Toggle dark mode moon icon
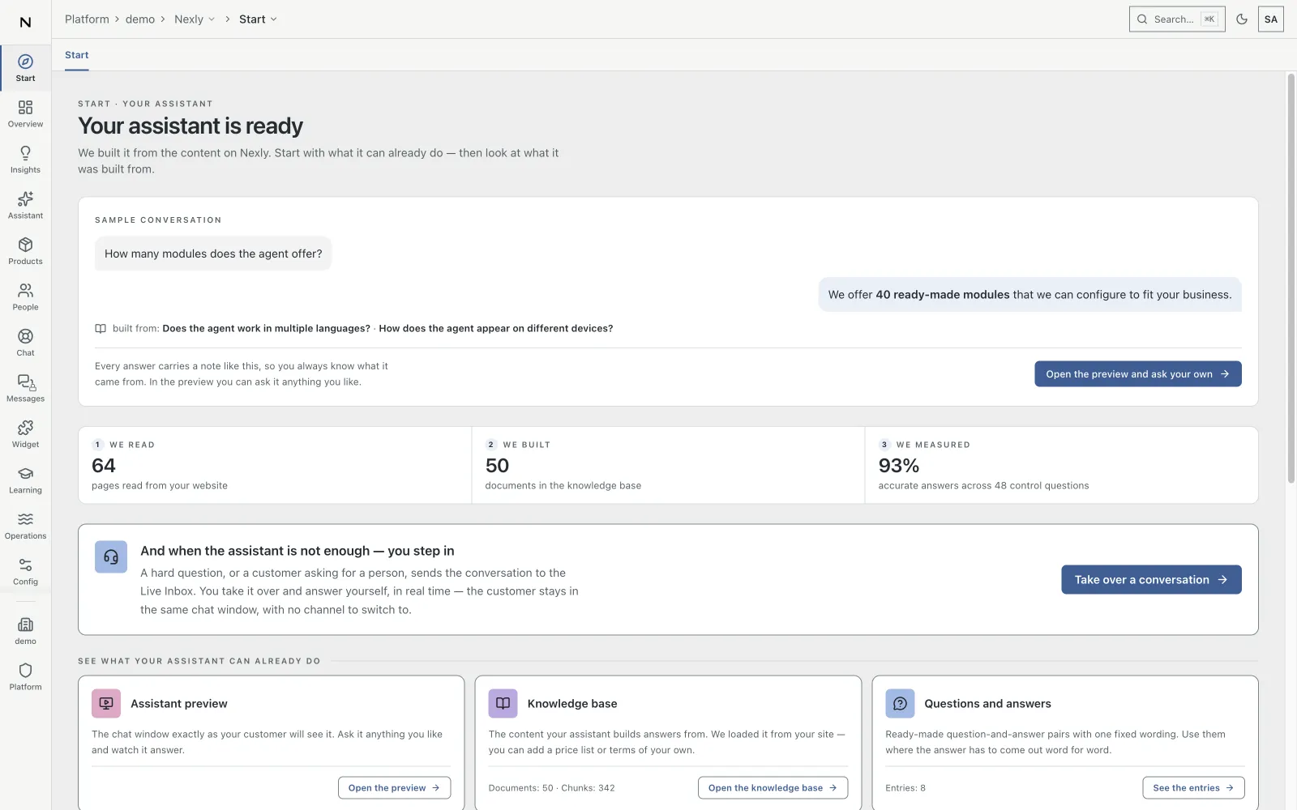 (x=1242, y=19)
